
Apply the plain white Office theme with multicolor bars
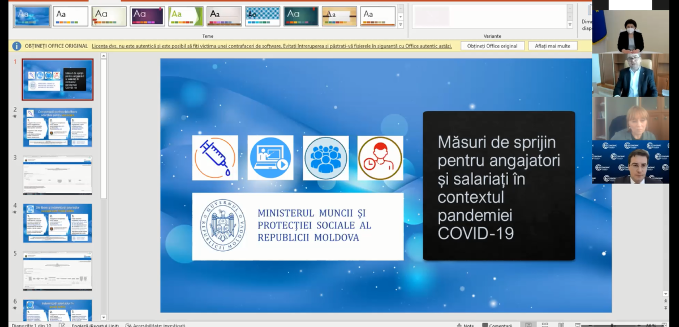coord(71,16)
